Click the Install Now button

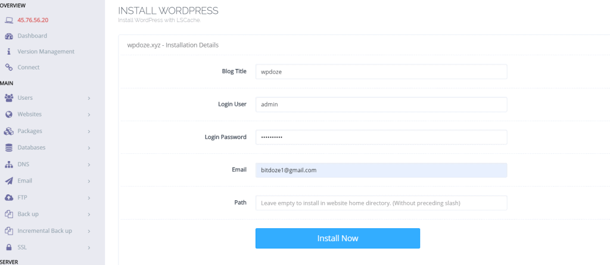pos(338,238)
